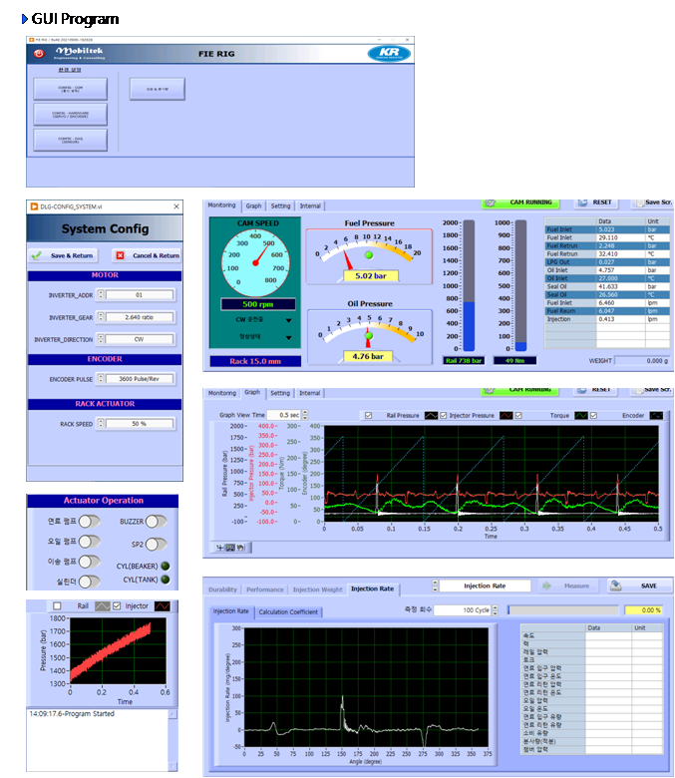The height and width of the screenshot is (778, 675).
Task: Click the Torque green plot color swatch
Action: click(580, 415)
